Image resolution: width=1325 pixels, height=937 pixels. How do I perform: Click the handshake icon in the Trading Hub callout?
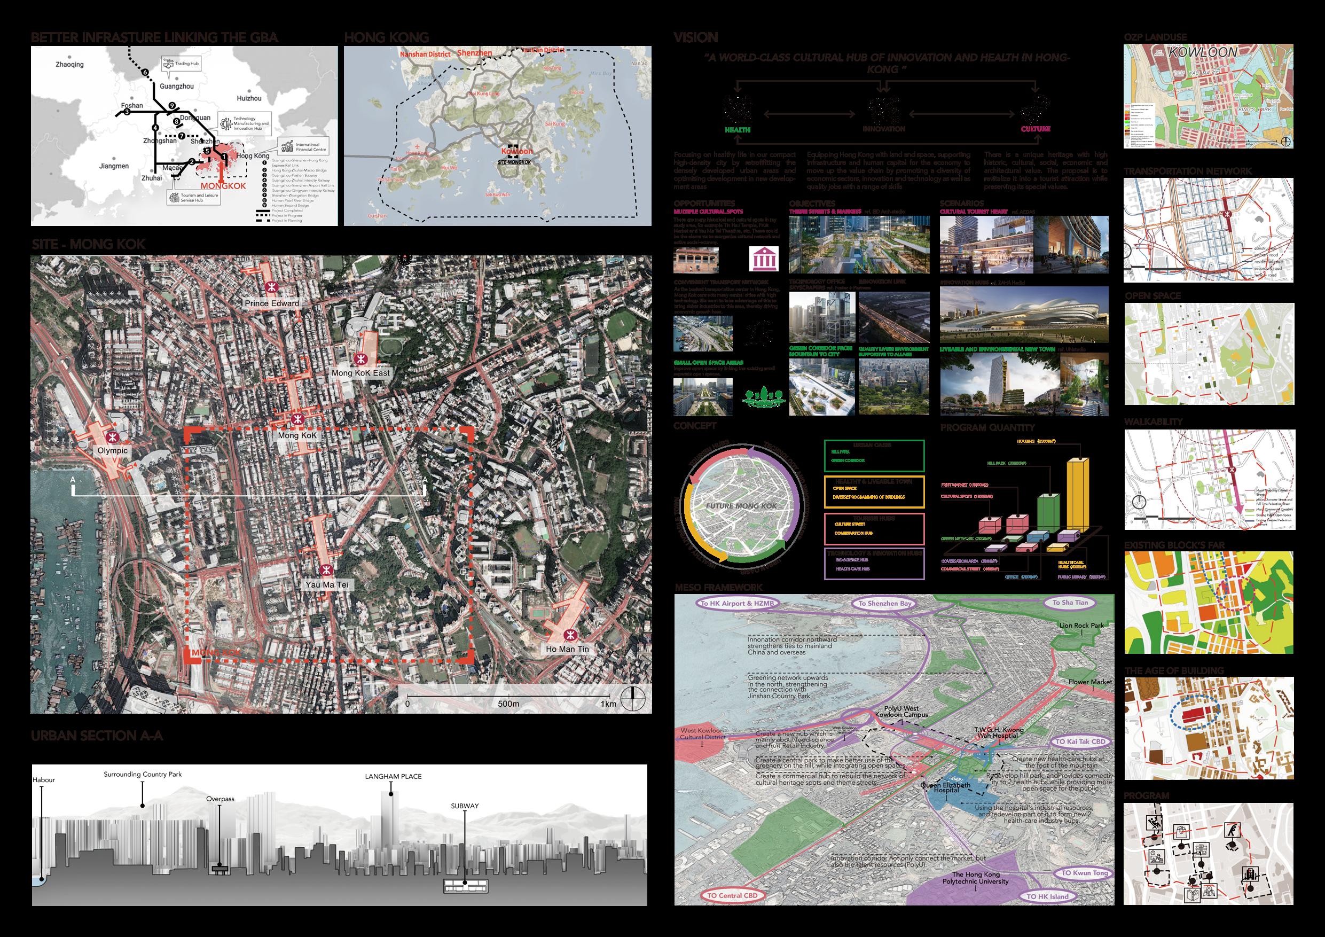(169, 64)
